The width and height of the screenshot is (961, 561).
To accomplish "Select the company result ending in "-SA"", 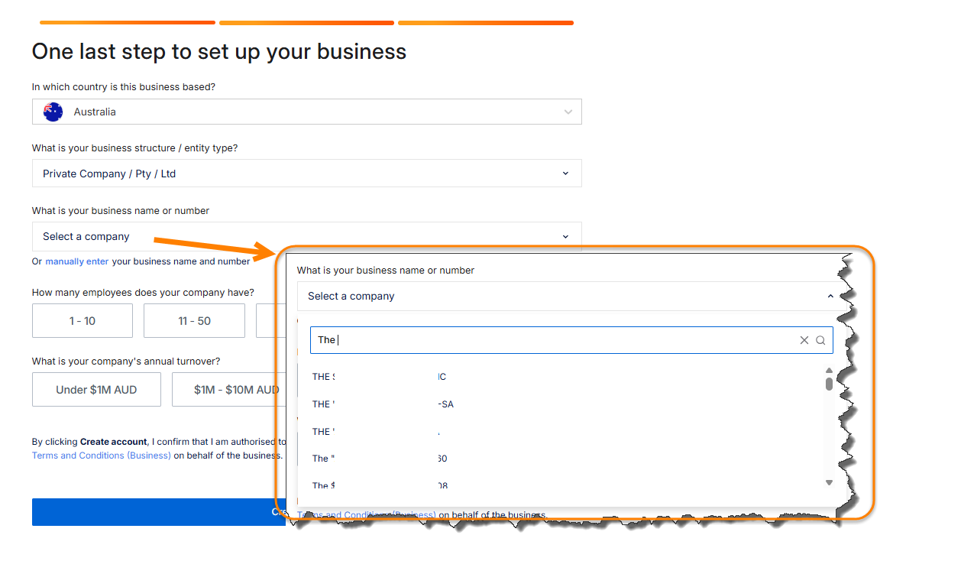I will click(x=383, y=404).
